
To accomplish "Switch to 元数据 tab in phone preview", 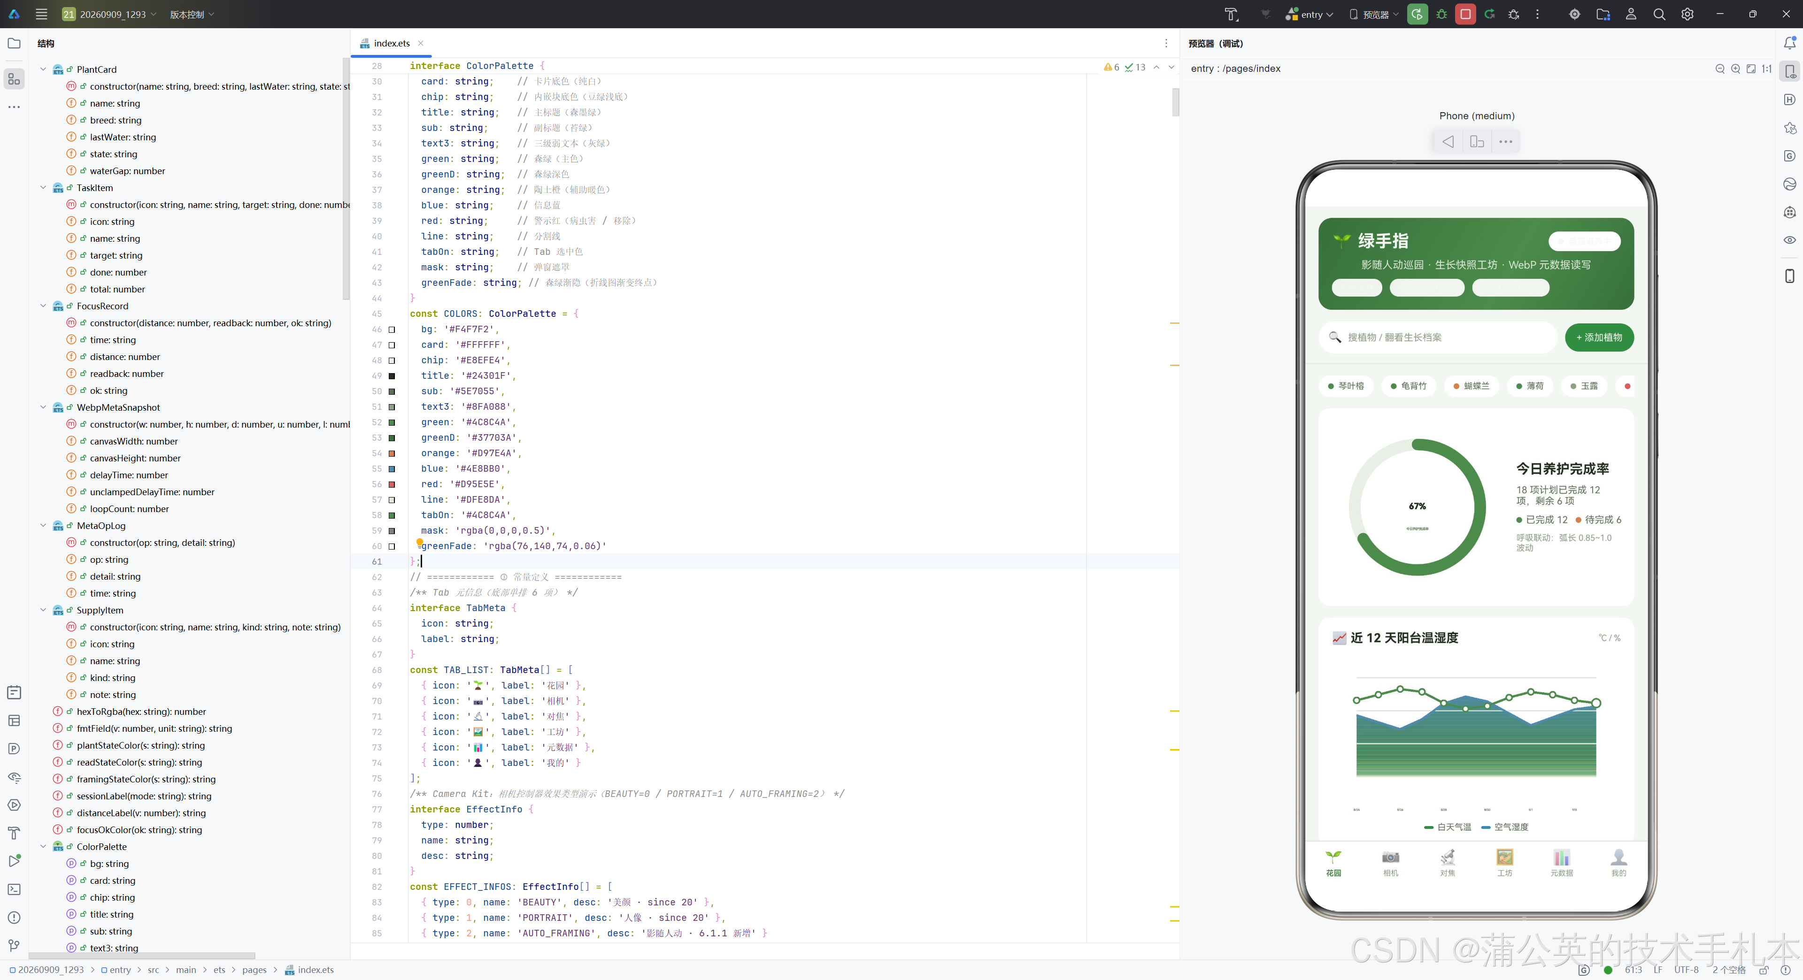I will 1562,863.
